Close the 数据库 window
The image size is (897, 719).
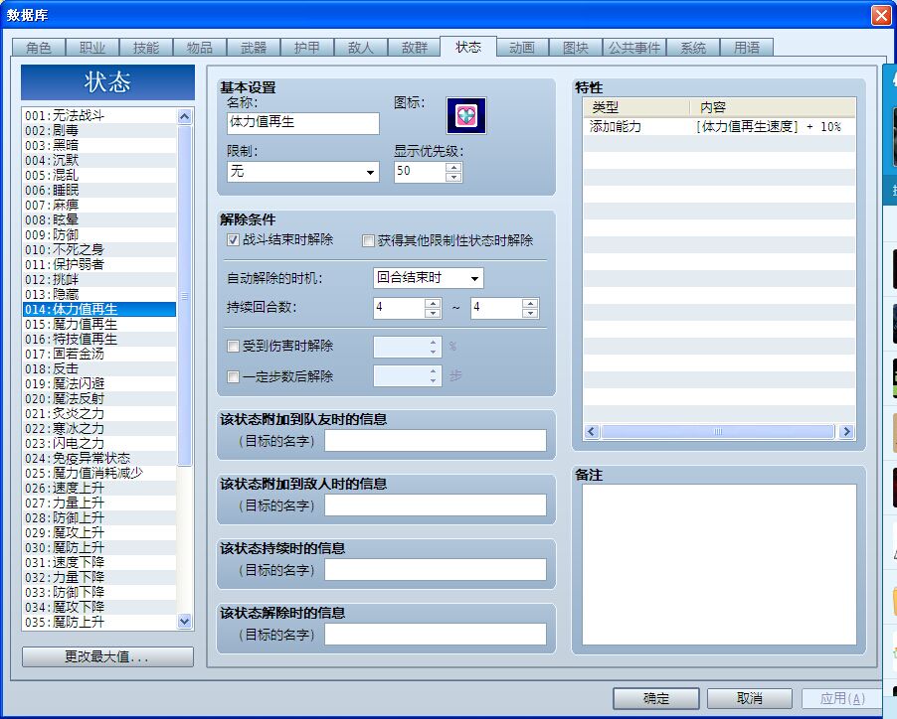pyautogui.click(x=881, y=16)
